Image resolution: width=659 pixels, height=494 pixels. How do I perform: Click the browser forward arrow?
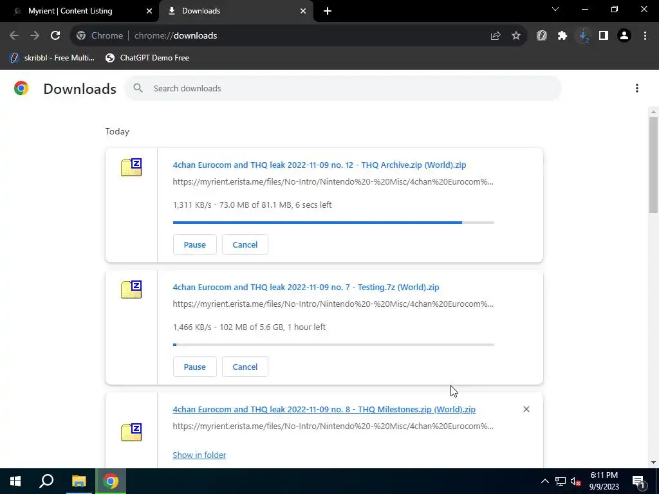[x=35, y=36]
